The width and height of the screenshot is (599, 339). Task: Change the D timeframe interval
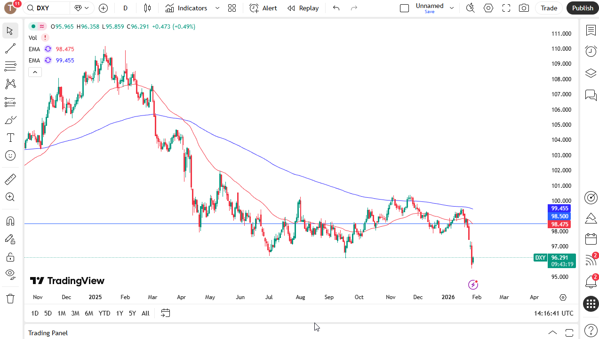coord(125,8)
